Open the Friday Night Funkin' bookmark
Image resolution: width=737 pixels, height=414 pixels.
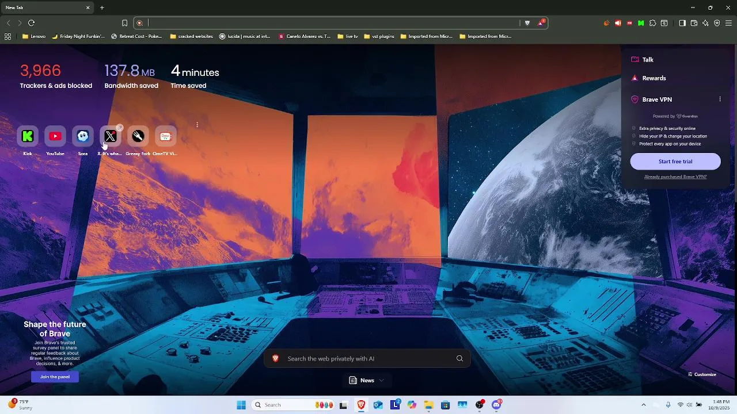(78, 36)
